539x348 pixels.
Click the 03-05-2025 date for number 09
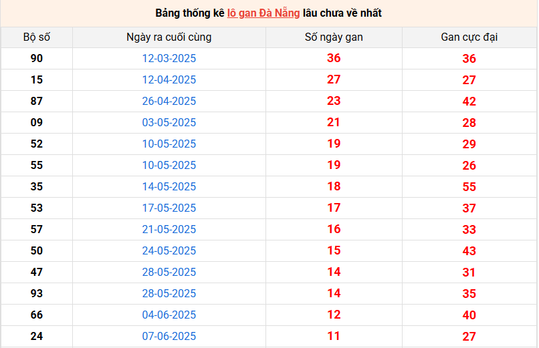[169, 123]
